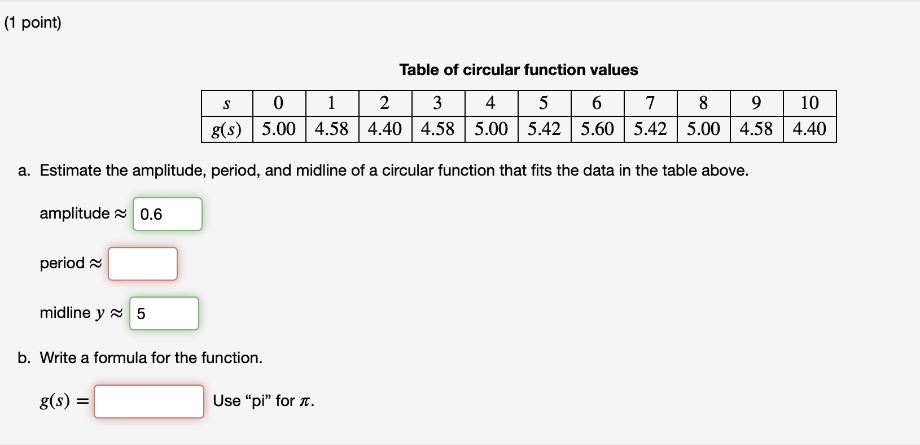The width and height of the screenshot is (920, 445).
Task: Click the column header 0 in the table
Action: click(278, 103)
